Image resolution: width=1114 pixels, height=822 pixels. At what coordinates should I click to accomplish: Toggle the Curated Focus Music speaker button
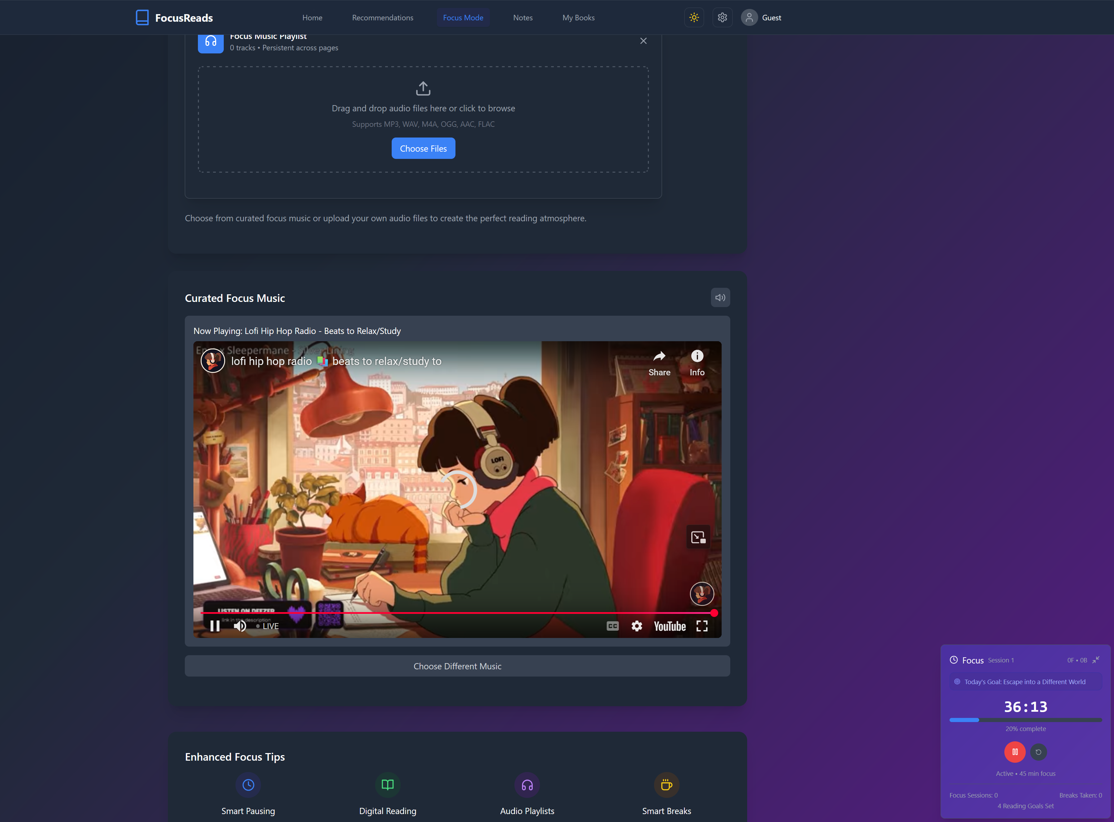click(x=720, y=297)
